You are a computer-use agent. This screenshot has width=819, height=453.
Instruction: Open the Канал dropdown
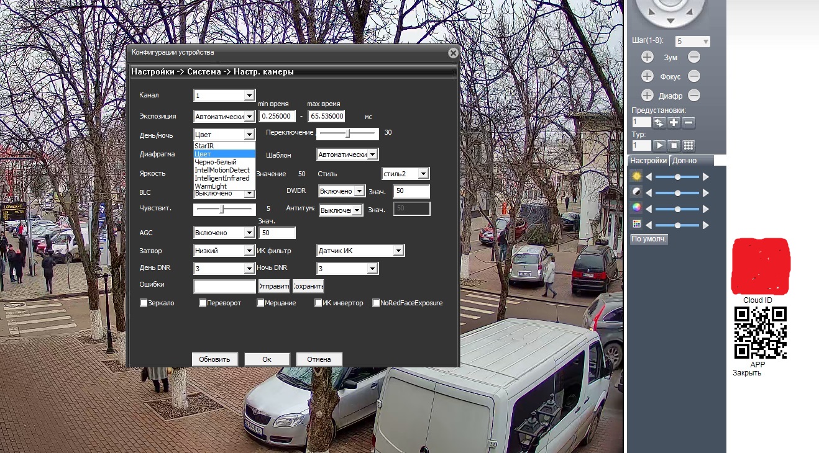249,96
